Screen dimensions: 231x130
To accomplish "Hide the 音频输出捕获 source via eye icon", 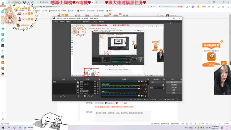I will [x=95, y=91].
